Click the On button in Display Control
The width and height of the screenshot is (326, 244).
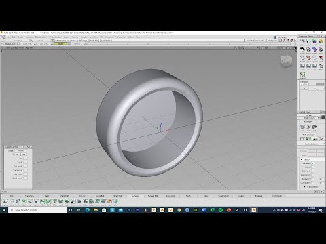[x=17, y=155]
